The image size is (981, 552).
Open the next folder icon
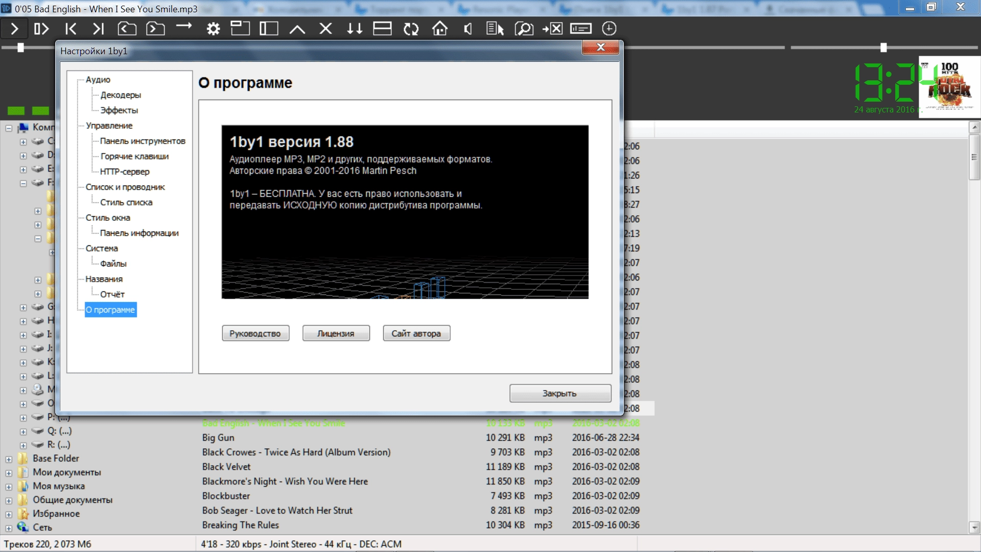(x=155, y=29)
